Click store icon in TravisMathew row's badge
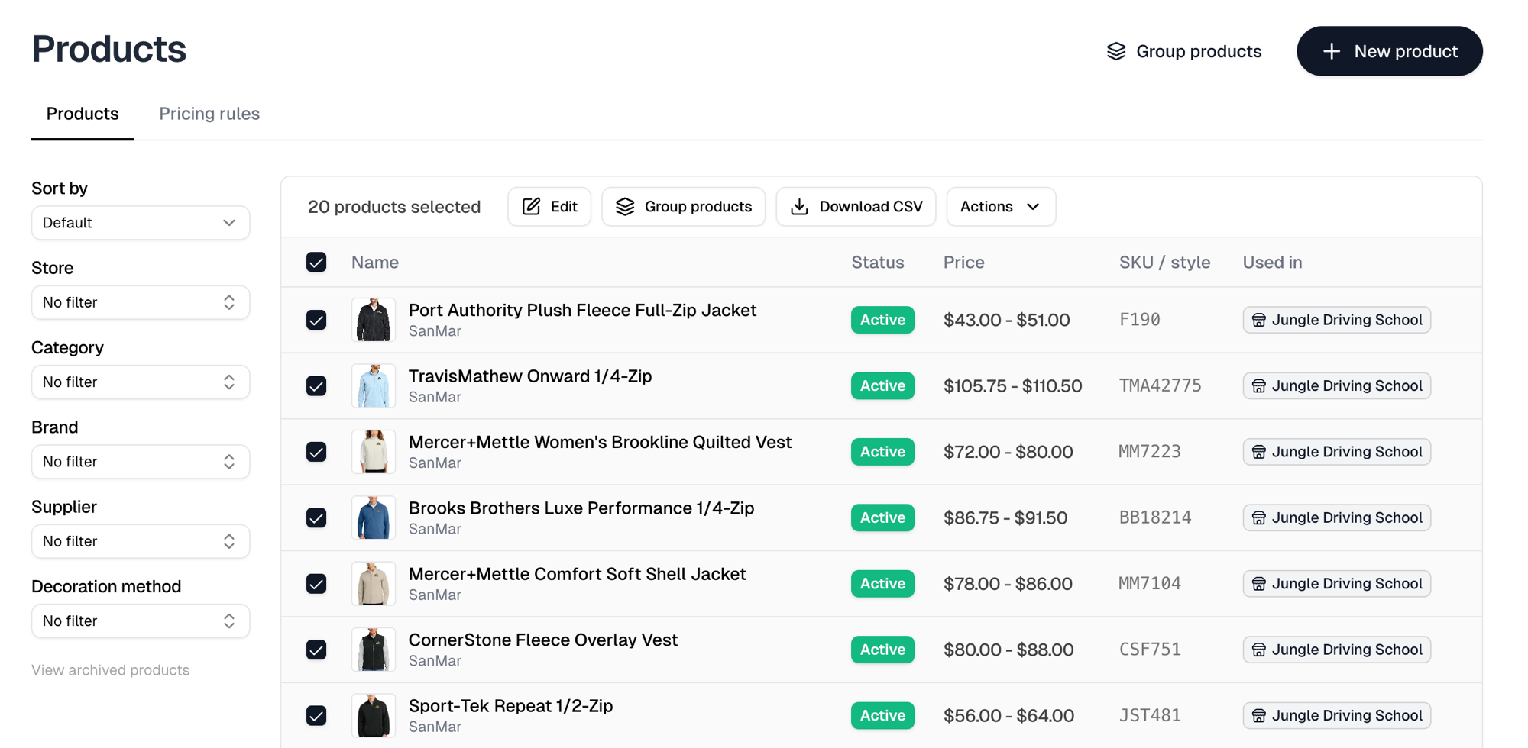 pyautogui.click(x=1259, y=386)
